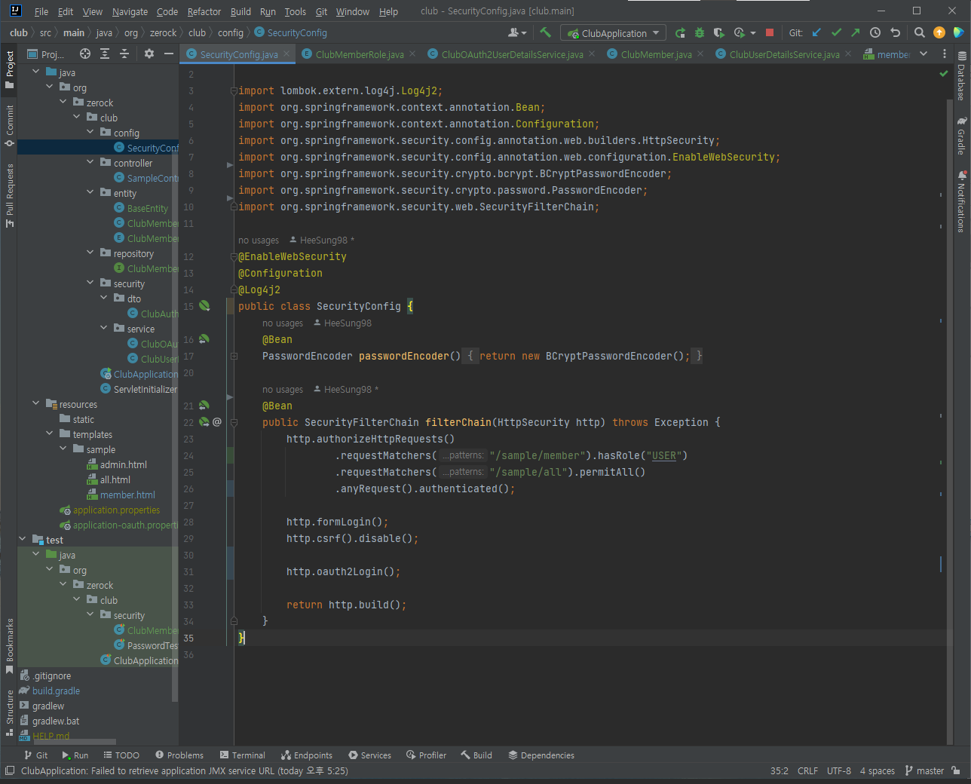Commit changes with the Git checkmark icon
This screenshot has height=784, width=971.
tap(836, 32)
